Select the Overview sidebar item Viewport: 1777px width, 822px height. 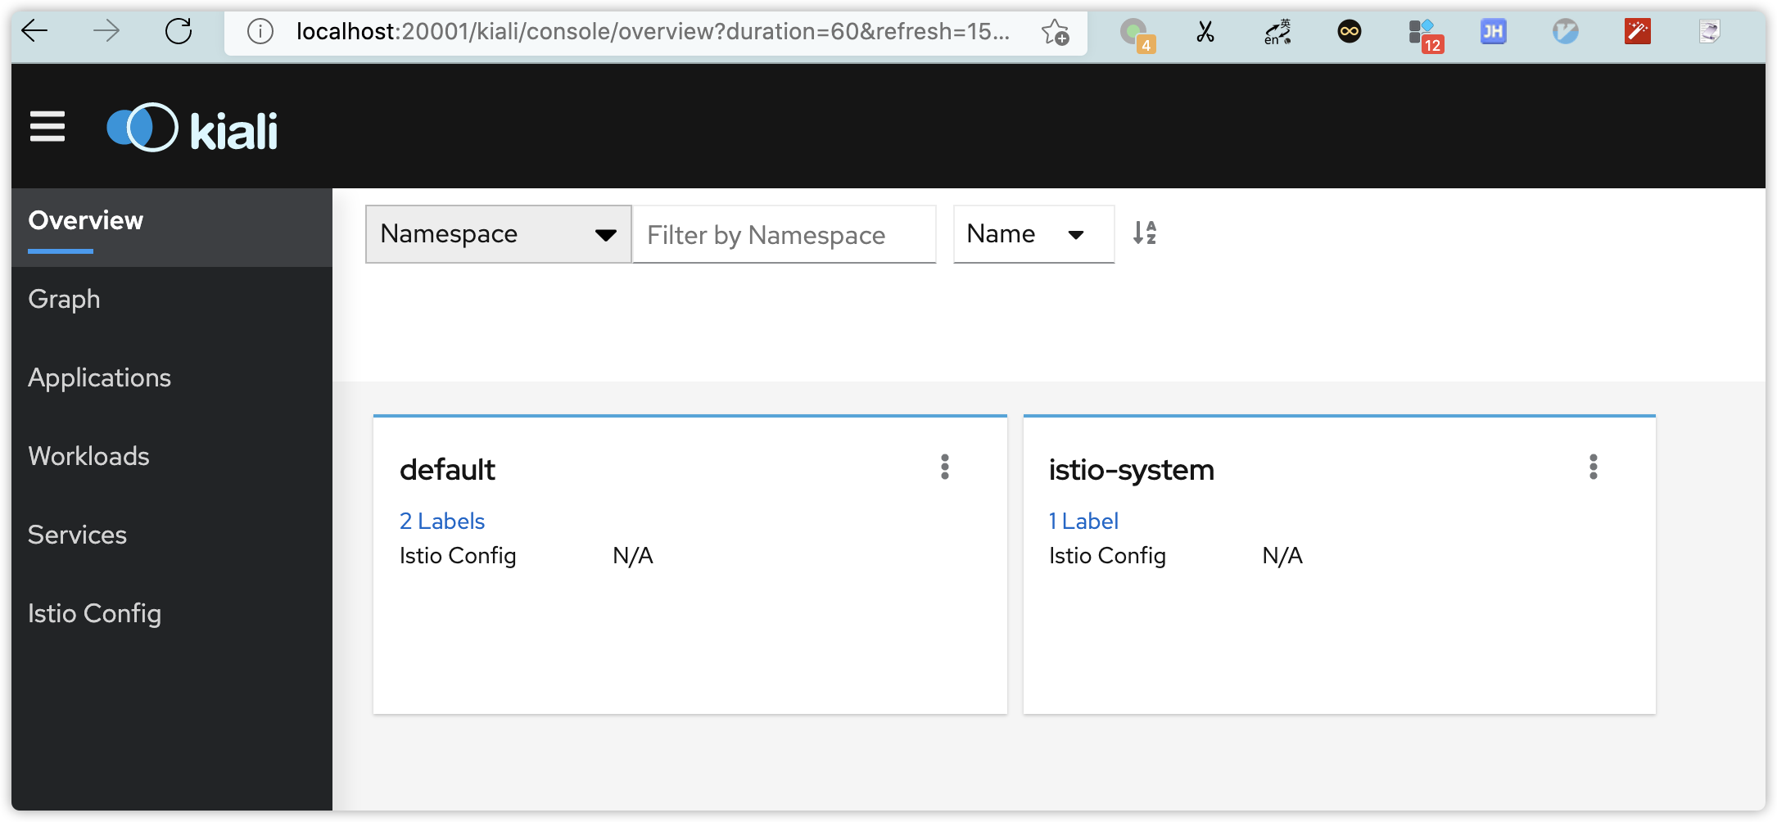(172, 228)
